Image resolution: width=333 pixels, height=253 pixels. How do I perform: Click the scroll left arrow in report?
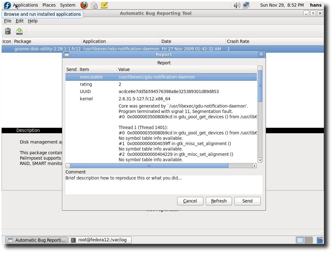(68, 166)
